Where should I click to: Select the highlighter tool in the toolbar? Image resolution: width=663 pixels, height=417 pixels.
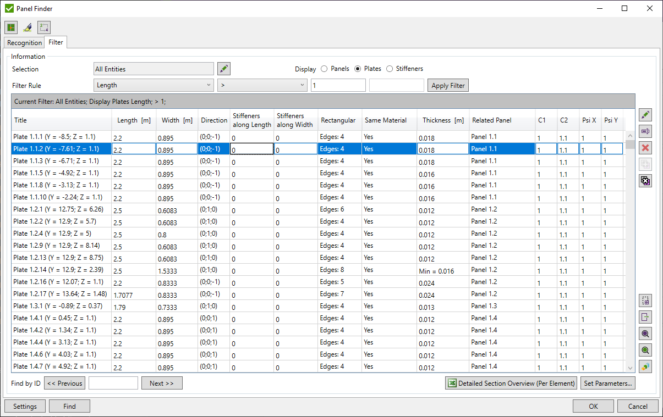28,27
